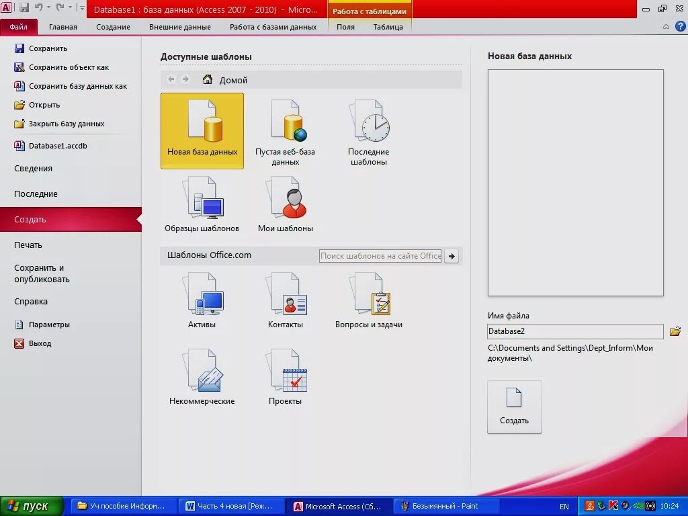Open Sample Templates (Образцы шаблонов)
Screen dimensions: 688x516
click(202, 204)
